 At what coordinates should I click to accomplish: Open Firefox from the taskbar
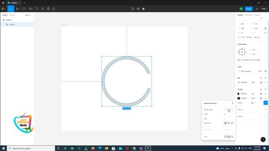pyautogui.click(x=93, y=148)
